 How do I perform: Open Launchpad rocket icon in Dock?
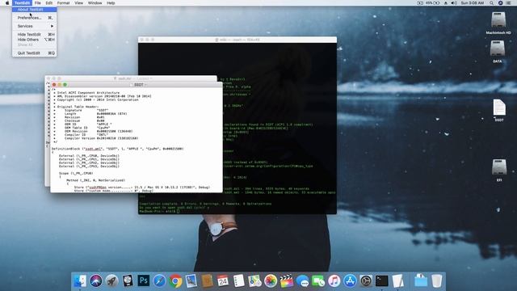[x=111, y=281]
